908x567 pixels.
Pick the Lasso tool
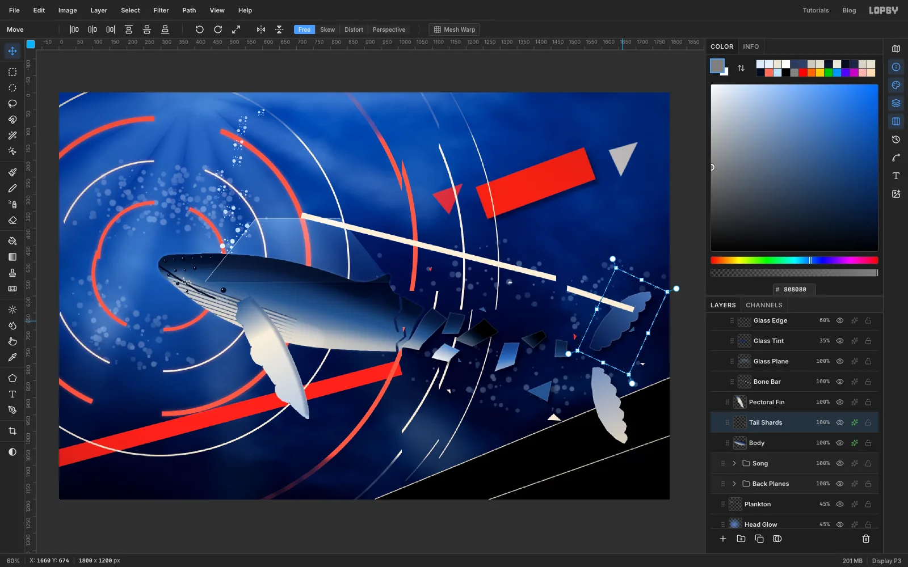click(12, 104)
